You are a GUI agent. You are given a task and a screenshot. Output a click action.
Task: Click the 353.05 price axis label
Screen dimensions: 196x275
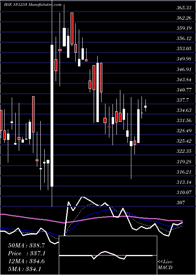[184, 48]
